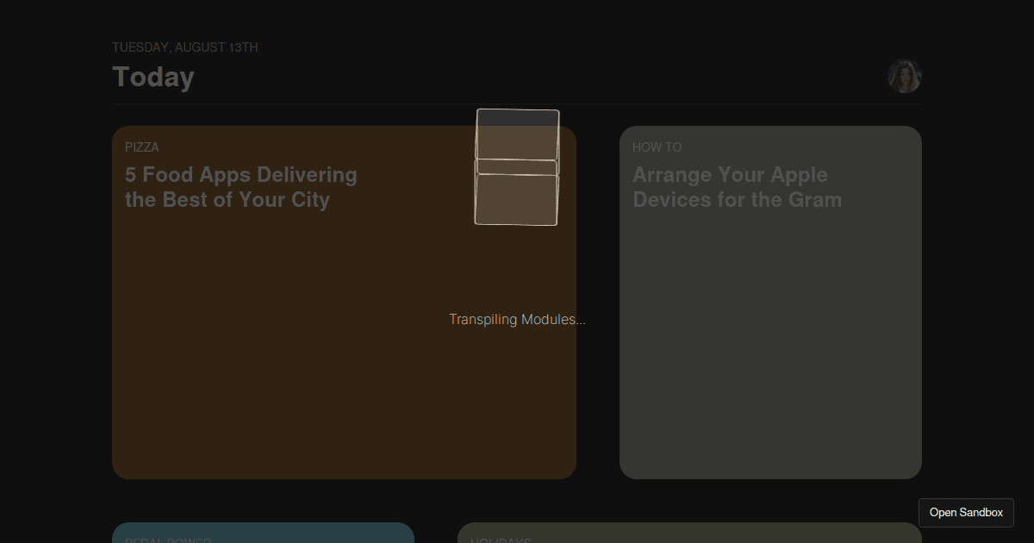The image size is (1034, 543).
Task: Click the Open Sandbox button
Action: (966, 512)
